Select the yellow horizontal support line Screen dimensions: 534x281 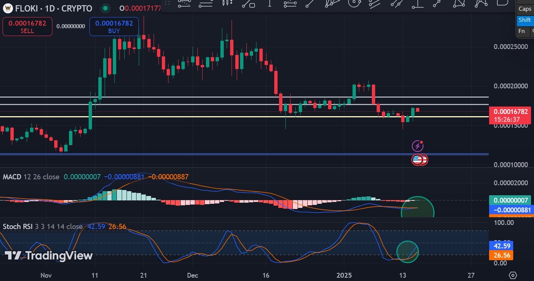coord(223,117)
